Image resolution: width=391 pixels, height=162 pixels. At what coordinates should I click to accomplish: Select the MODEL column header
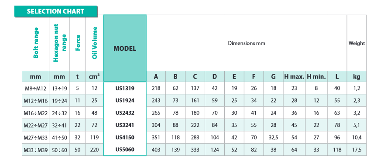coord(125,48)
